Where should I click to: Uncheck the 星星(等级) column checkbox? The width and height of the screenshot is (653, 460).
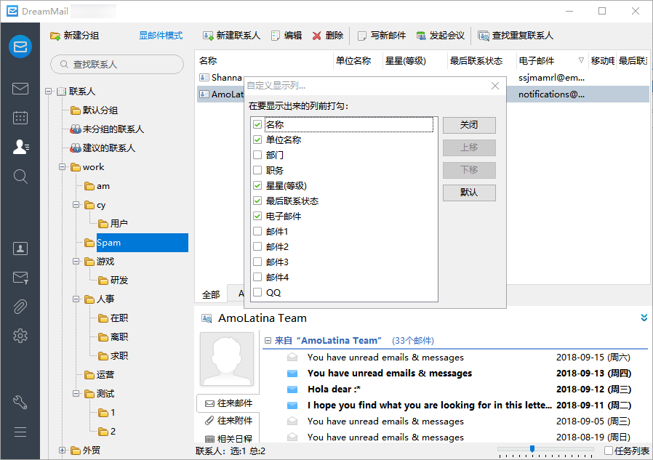pyautogui.click(x=257, y=185)
